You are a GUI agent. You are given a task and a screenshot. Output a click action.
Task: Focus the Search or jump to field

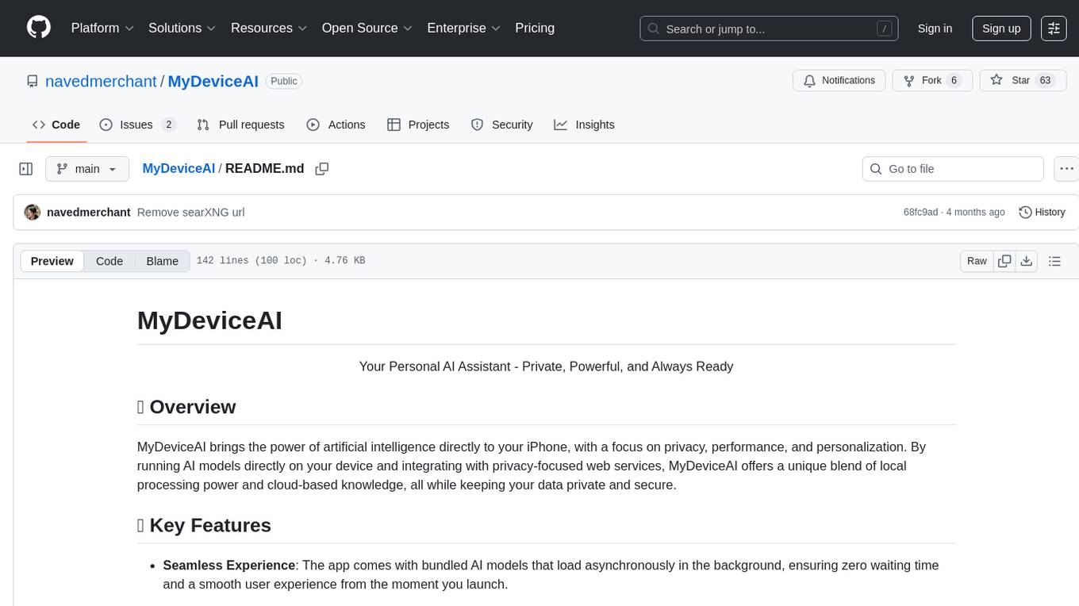769,29
